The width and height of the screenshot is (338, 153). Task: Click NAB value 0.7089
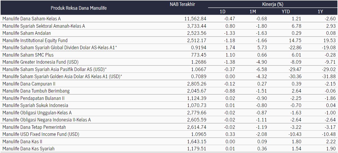pyautogui.click(x=199, y=77)
